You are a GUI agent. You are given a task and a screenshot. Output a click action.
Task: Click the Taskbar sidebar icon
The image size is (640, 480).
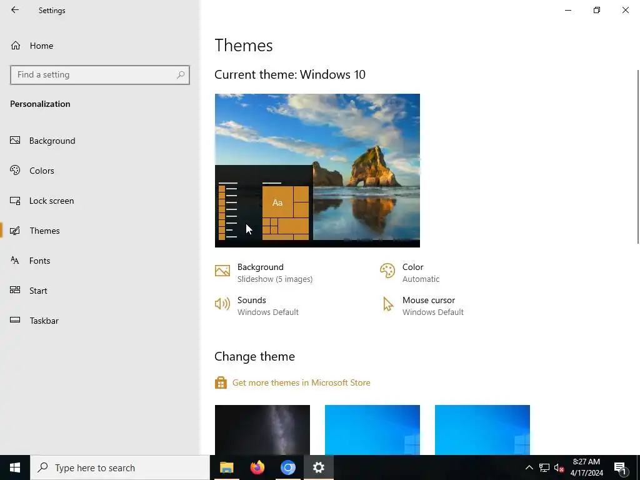click(x=15, y=320)
